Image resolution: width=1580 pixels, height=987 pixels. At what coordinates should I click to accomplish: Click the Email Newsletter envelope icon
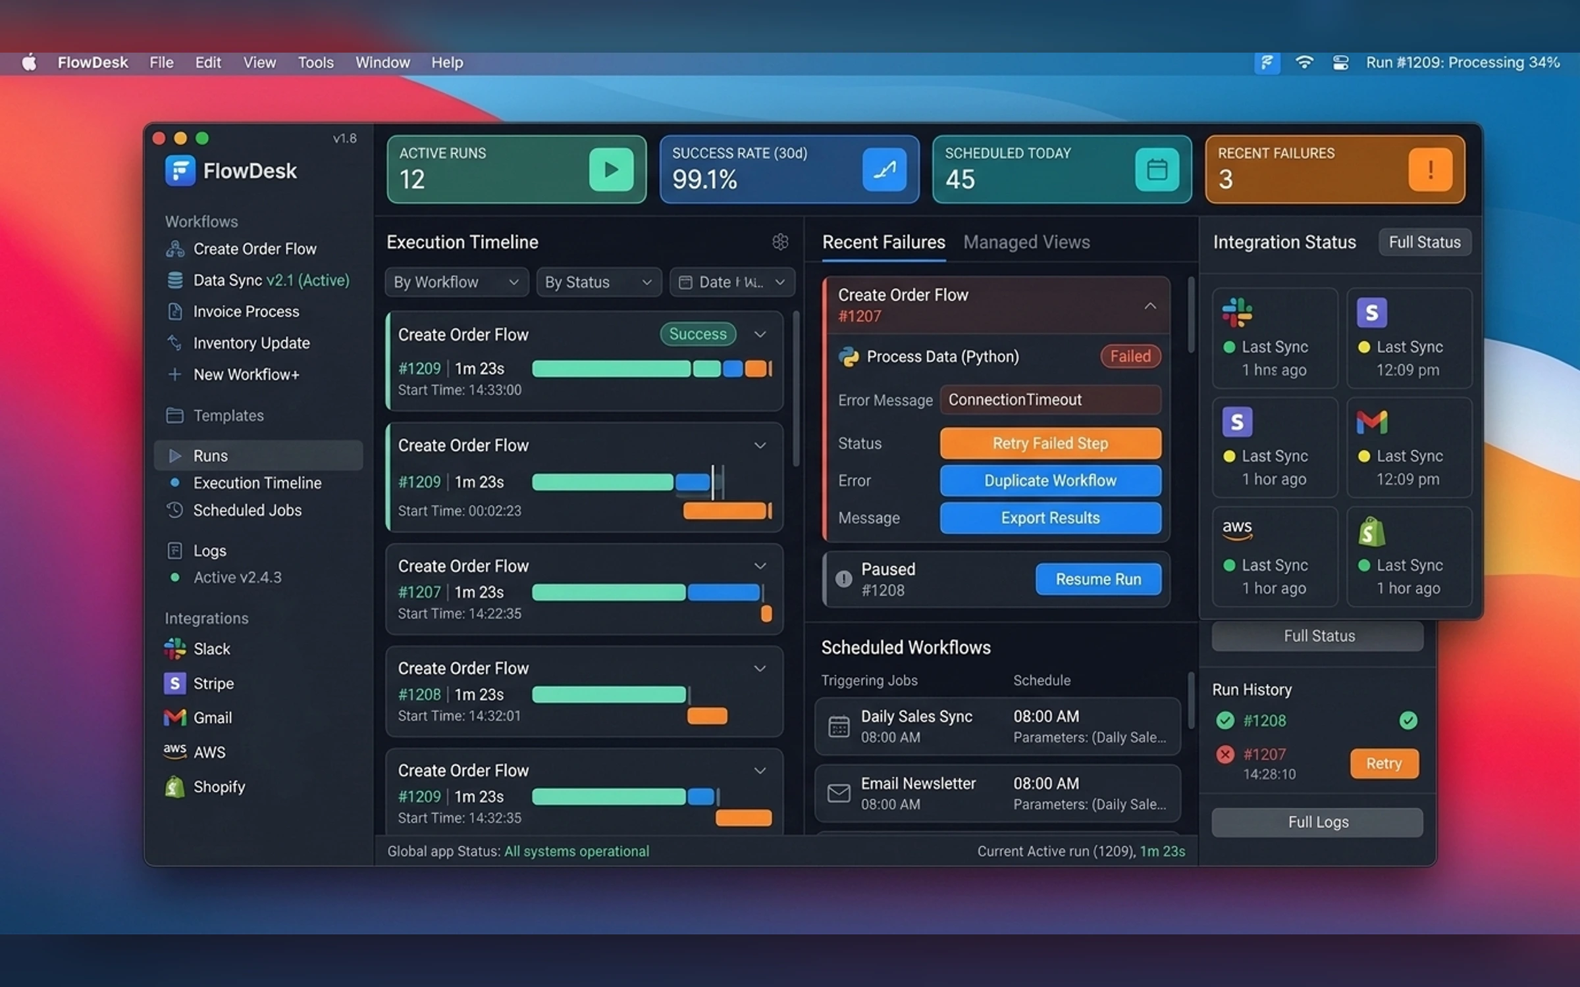point(838,794)
